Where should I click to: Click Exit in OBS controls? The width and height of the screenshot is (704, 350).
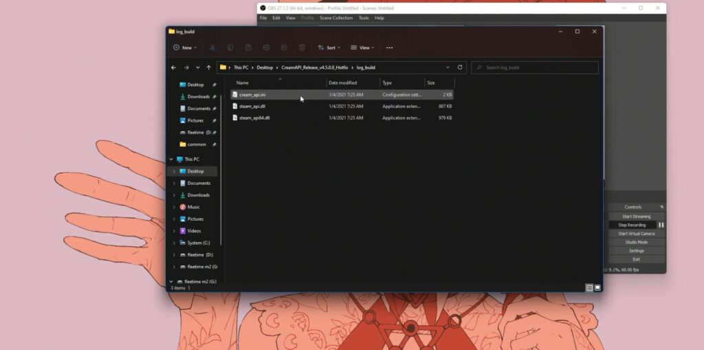(636, 259)
